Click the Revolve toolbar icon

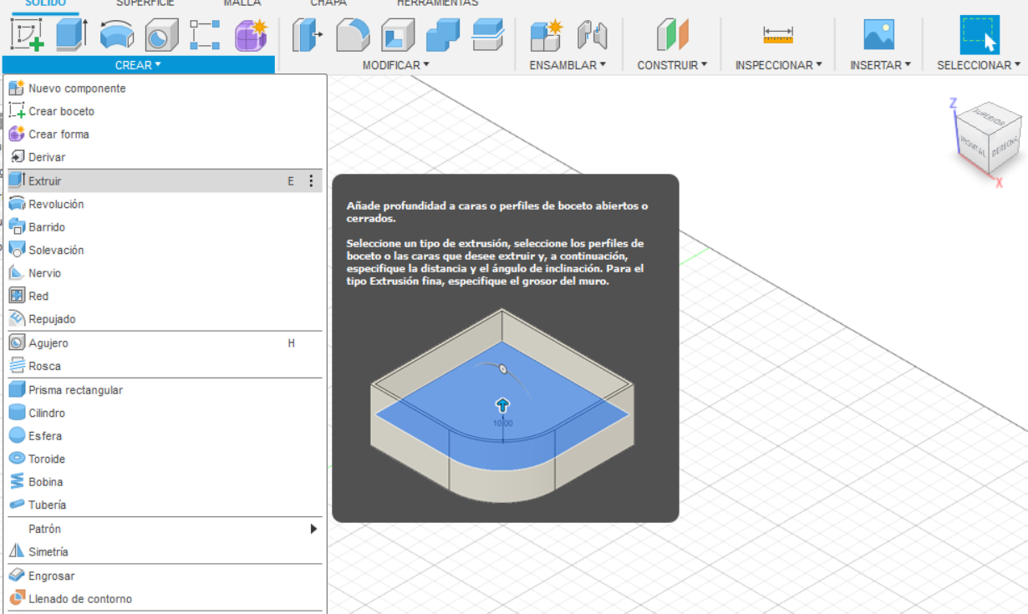(117, 34)
